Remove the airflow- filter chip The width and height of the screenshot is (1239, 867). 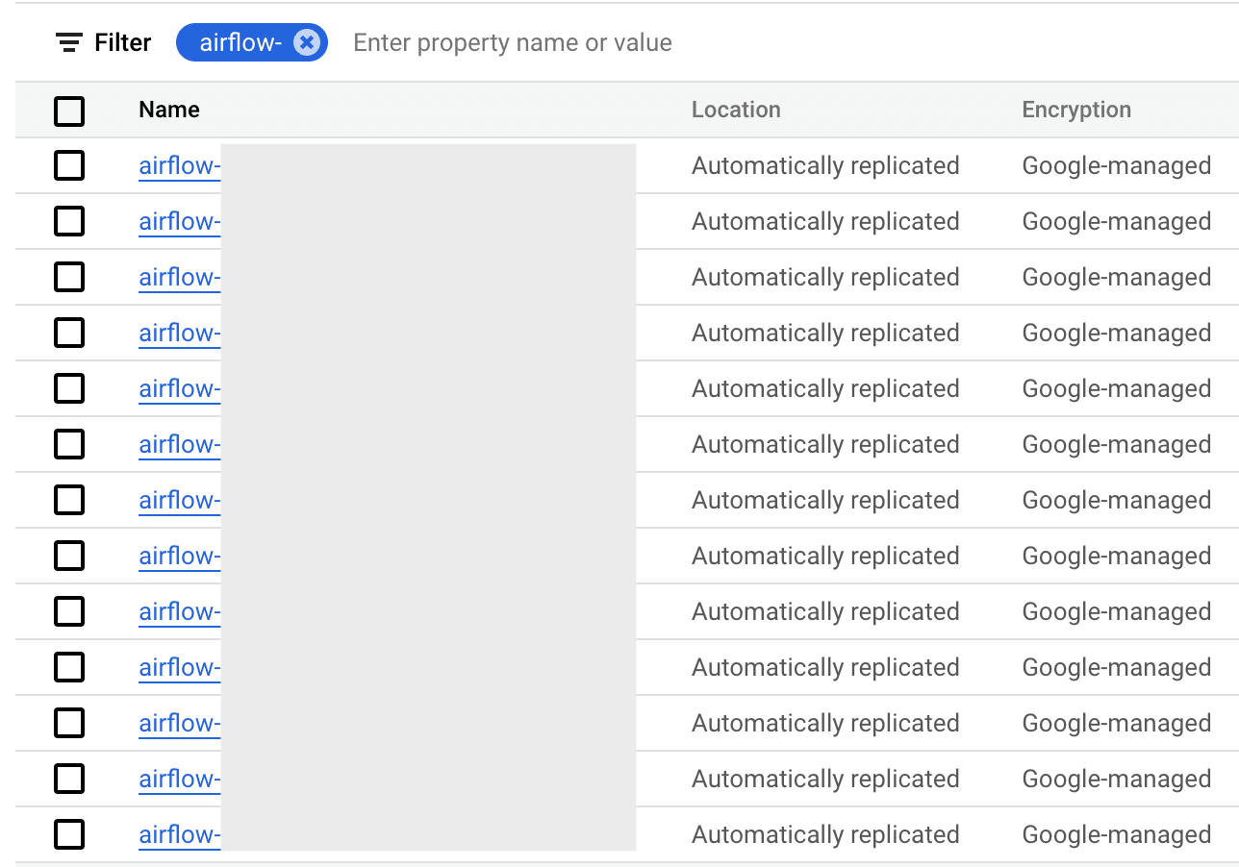(306, 42)
